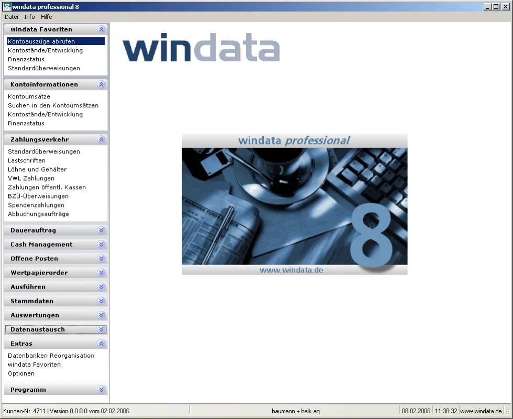
Task: Click the windata application icon in title bar
Action: coord(7,6)
